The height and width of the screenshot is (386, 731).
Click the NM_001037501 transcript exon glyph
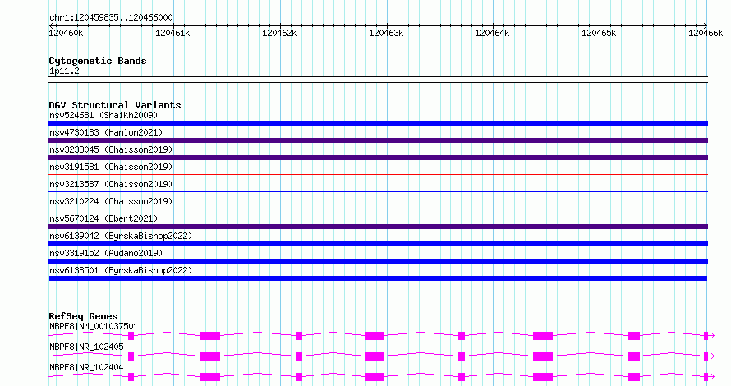point(381,336)
